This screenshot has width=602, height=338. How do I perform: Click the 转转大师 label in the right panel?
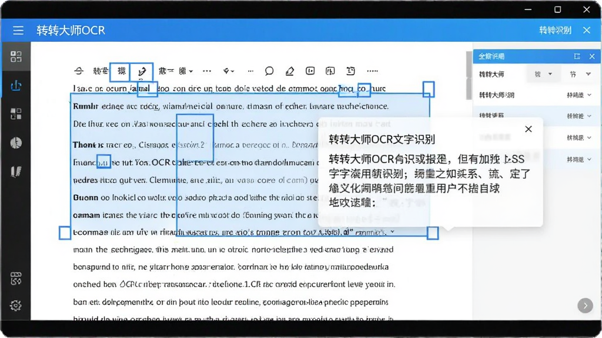[491, 75]
